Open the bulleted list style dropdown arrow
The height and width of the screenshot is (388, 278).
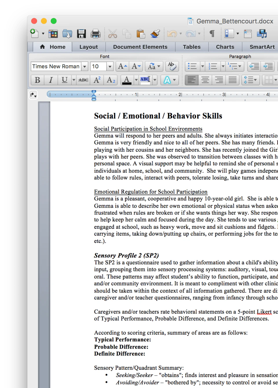pos(203,66)
